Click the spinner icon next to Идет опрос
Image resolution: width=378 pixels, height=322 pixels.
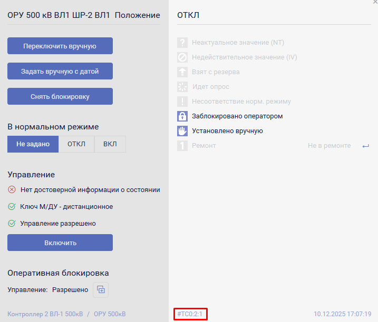tap(182, 87)
